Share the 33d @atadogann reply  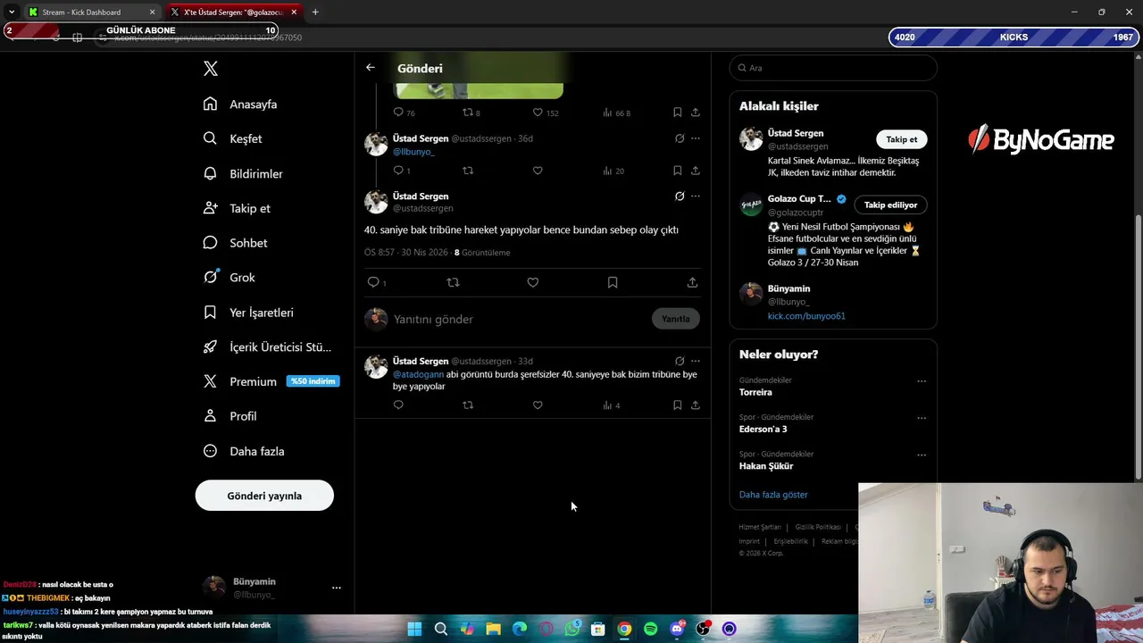click(x=696, y=405)
